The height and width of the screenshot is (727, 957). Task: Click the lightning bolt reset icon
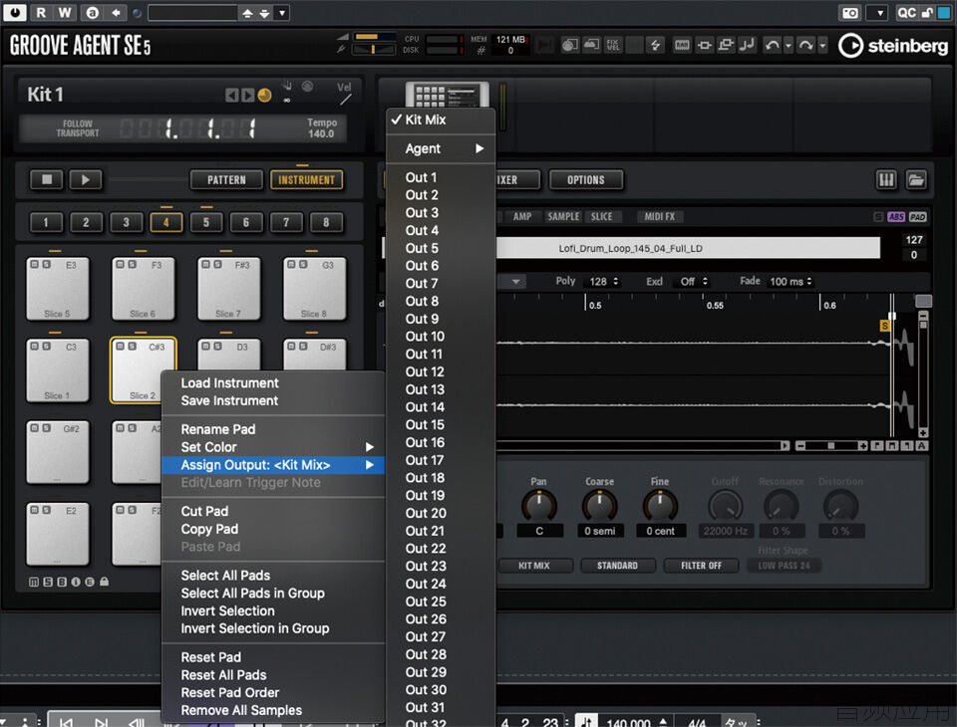[656, 45]
